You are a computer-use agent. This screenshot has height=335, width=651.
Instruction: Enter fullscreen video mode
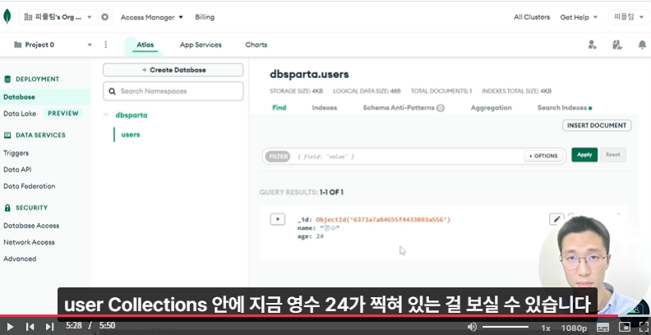[x=643, y=327]
